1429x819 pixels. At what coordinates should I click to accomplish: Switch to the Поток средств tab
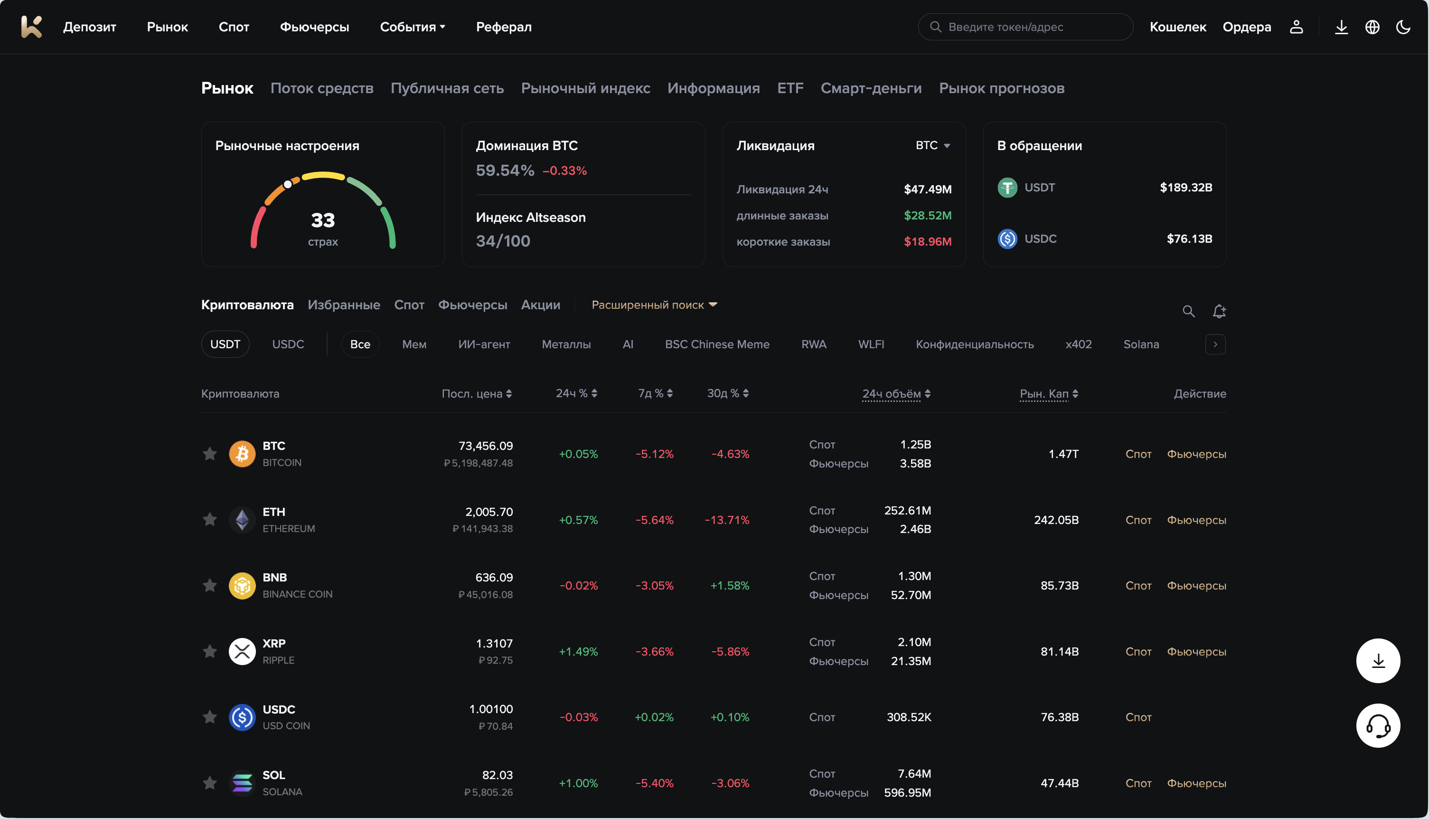tap(321, 88)
